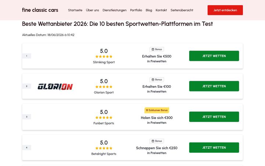The width and height of the screenshot is (265, 166).
Task: Click the Bonus gift badge for Slimking Sport
Action: click(157, 49)
